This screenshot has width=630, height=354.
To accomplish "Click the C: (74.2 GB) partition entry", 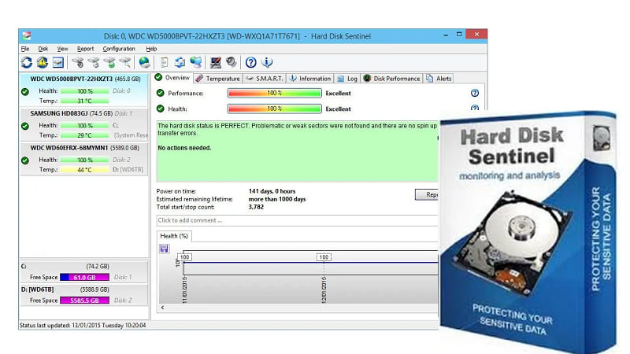I will pos(84,271).
